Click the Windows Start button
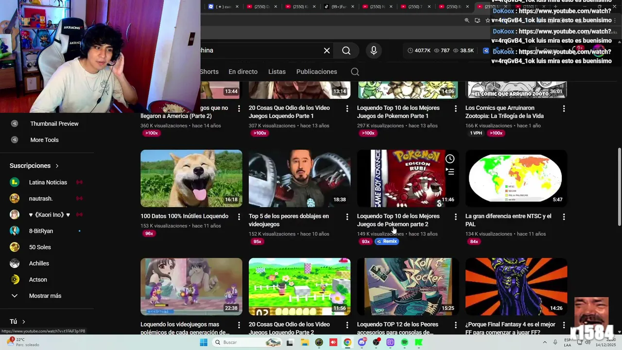Viewport: 622px width, 350px height. tap(204, 342)
